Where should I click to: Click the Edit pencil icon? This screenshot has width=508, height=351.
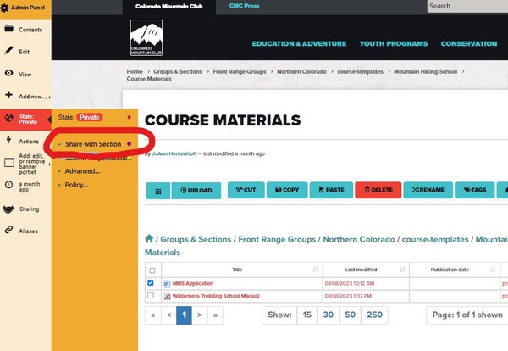(x=9, y=50)
